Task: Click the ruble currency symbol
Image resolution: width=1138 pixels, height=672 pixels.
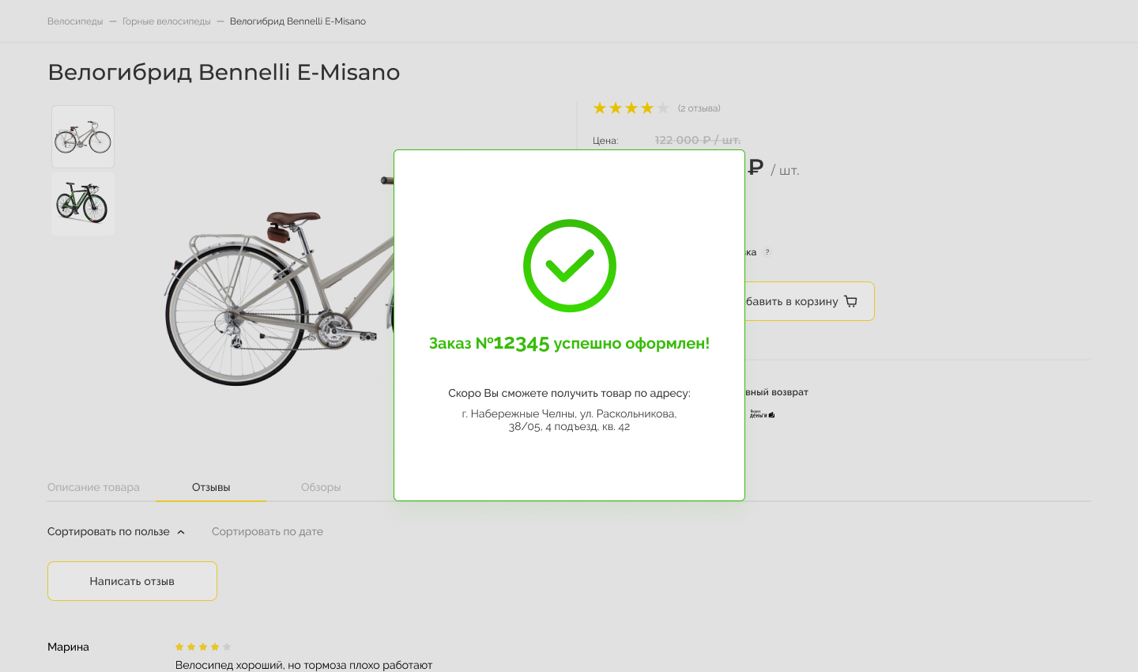Action: pos(755,167)
